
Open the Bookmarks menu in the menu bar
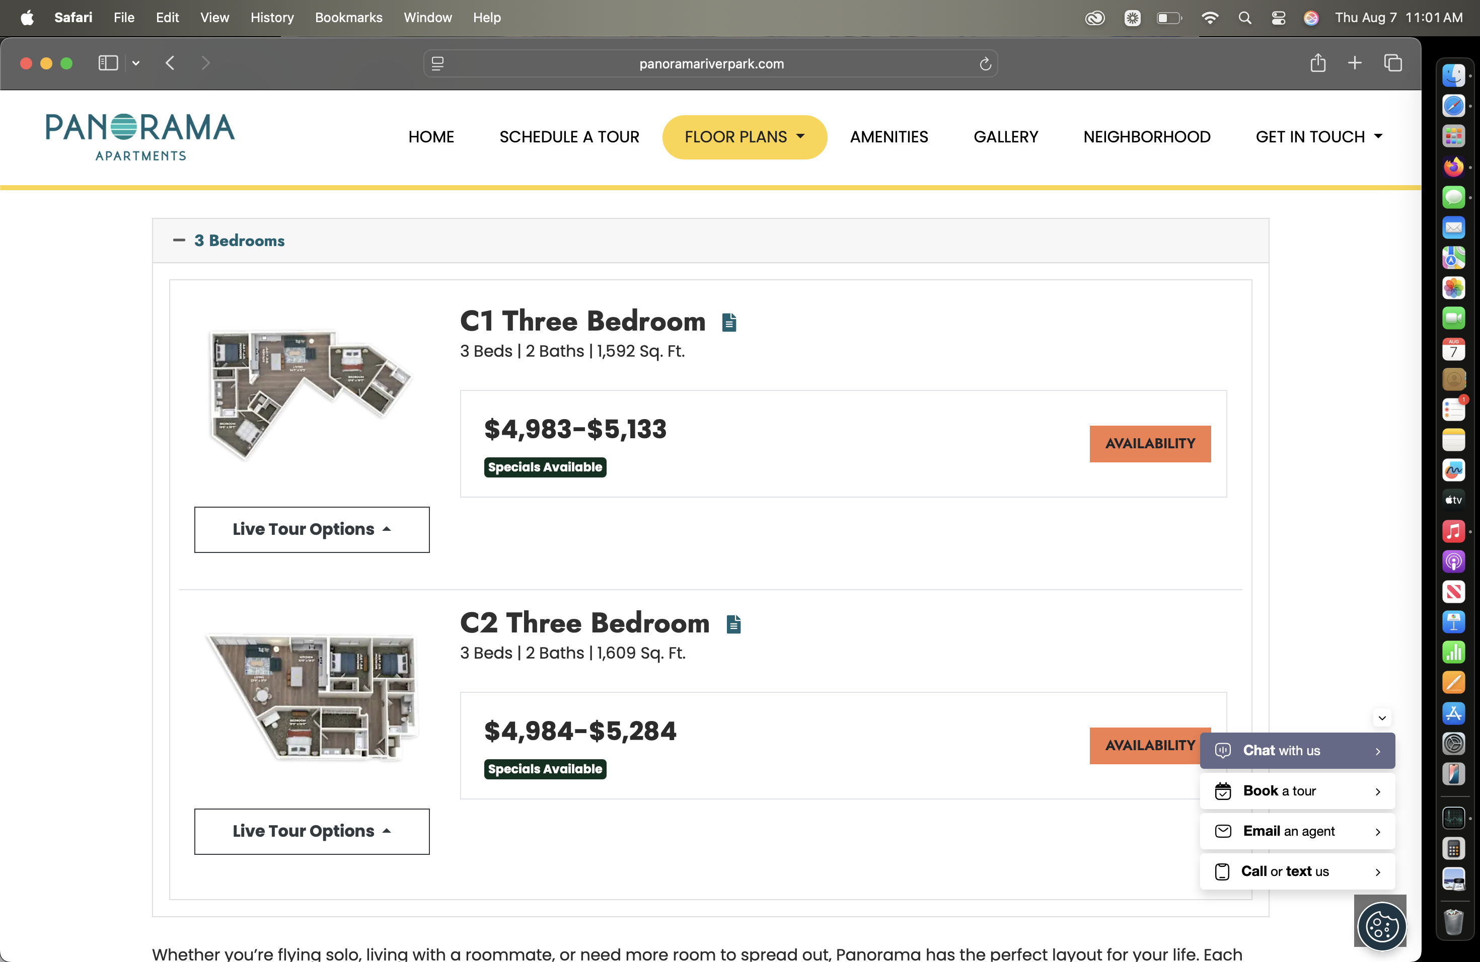pyautogui.click(x=348, y=18)
